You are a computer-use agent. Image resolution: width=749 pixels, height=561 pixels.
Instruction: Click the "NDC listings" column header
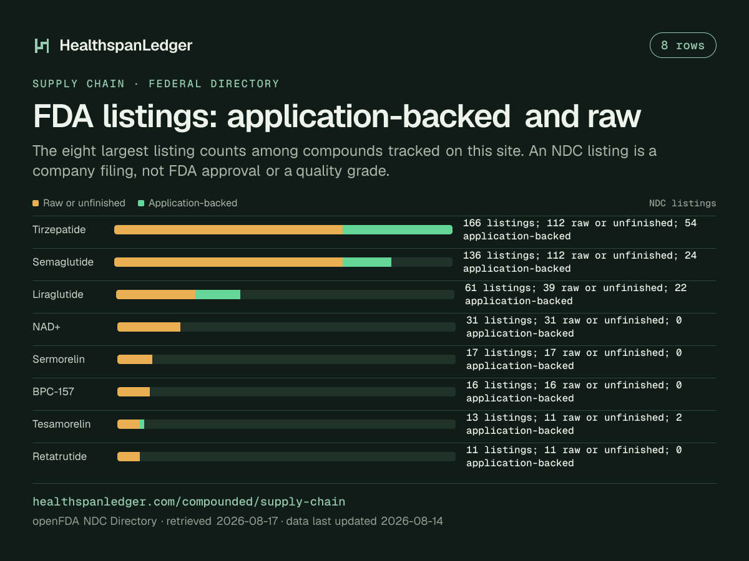coord(683,203)
